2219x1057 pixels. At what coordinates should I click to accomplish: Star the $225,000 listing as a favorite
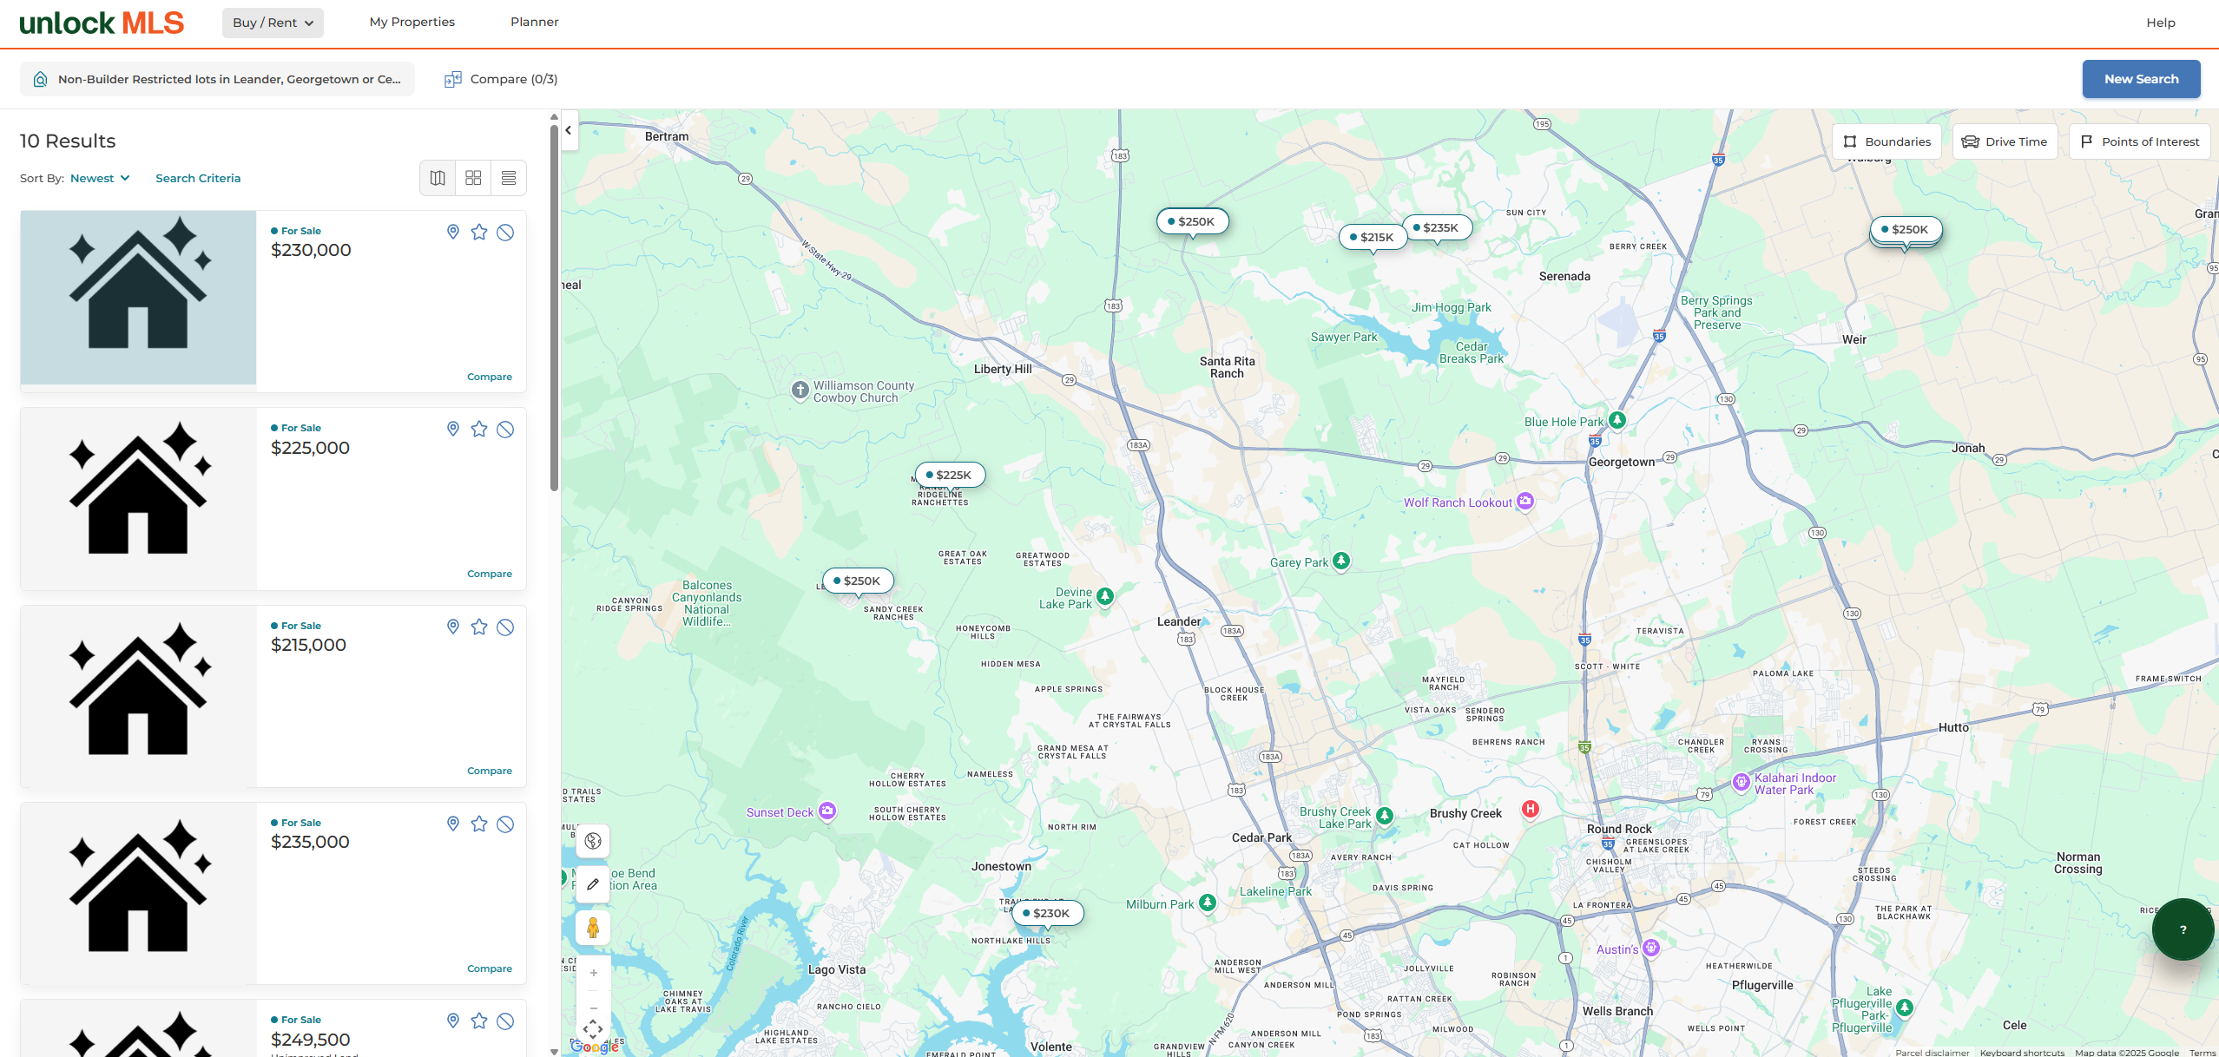(479, 429)
